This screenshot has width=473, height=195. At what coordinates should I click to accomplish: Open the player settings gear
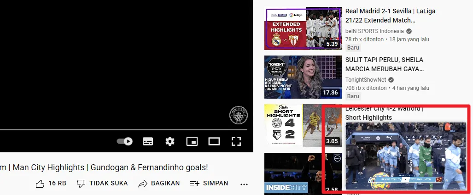click(170, 141)
